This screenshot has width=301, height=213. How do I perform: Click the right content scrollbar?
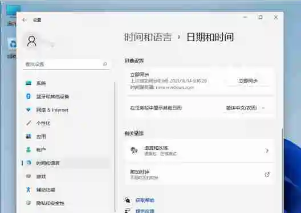pyautogui.click(x=282, y=170)
